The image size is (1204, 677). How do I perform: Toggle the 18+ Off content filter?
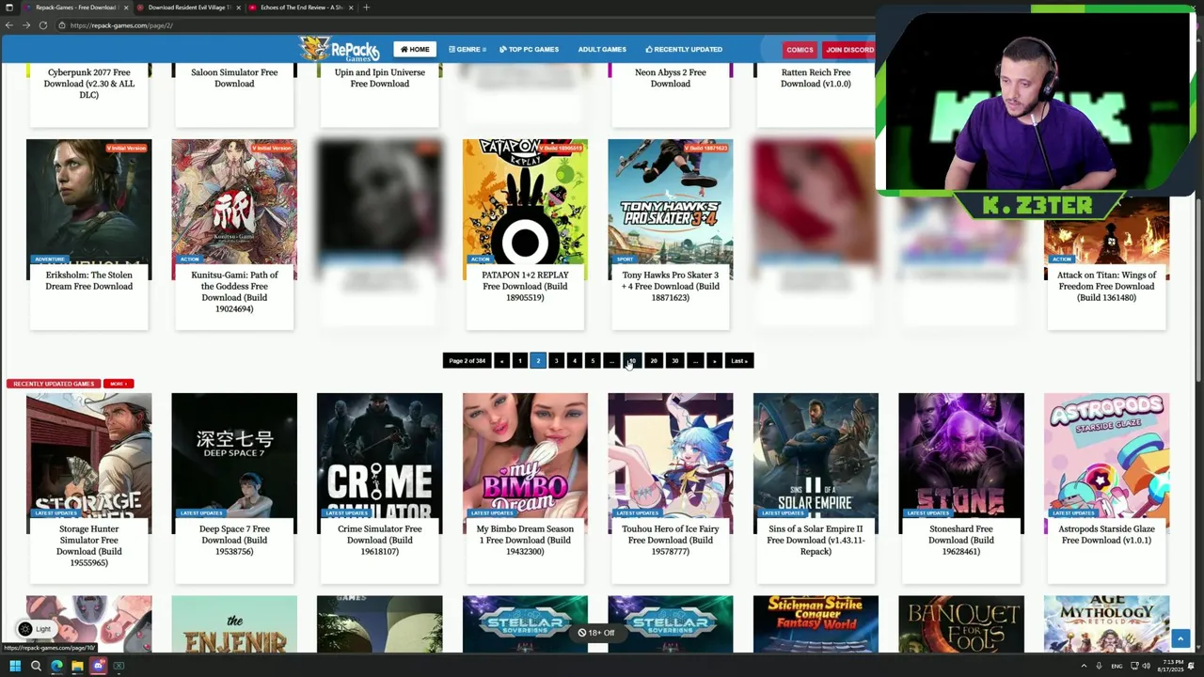click(x=596, y=633)
